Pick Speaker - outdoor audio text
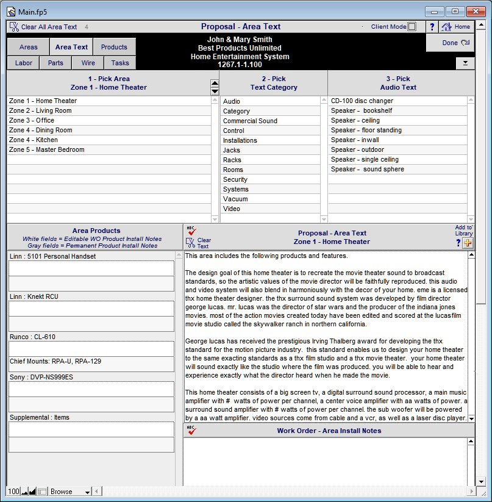This screenshot has width=492, height=502. (398, 150)
